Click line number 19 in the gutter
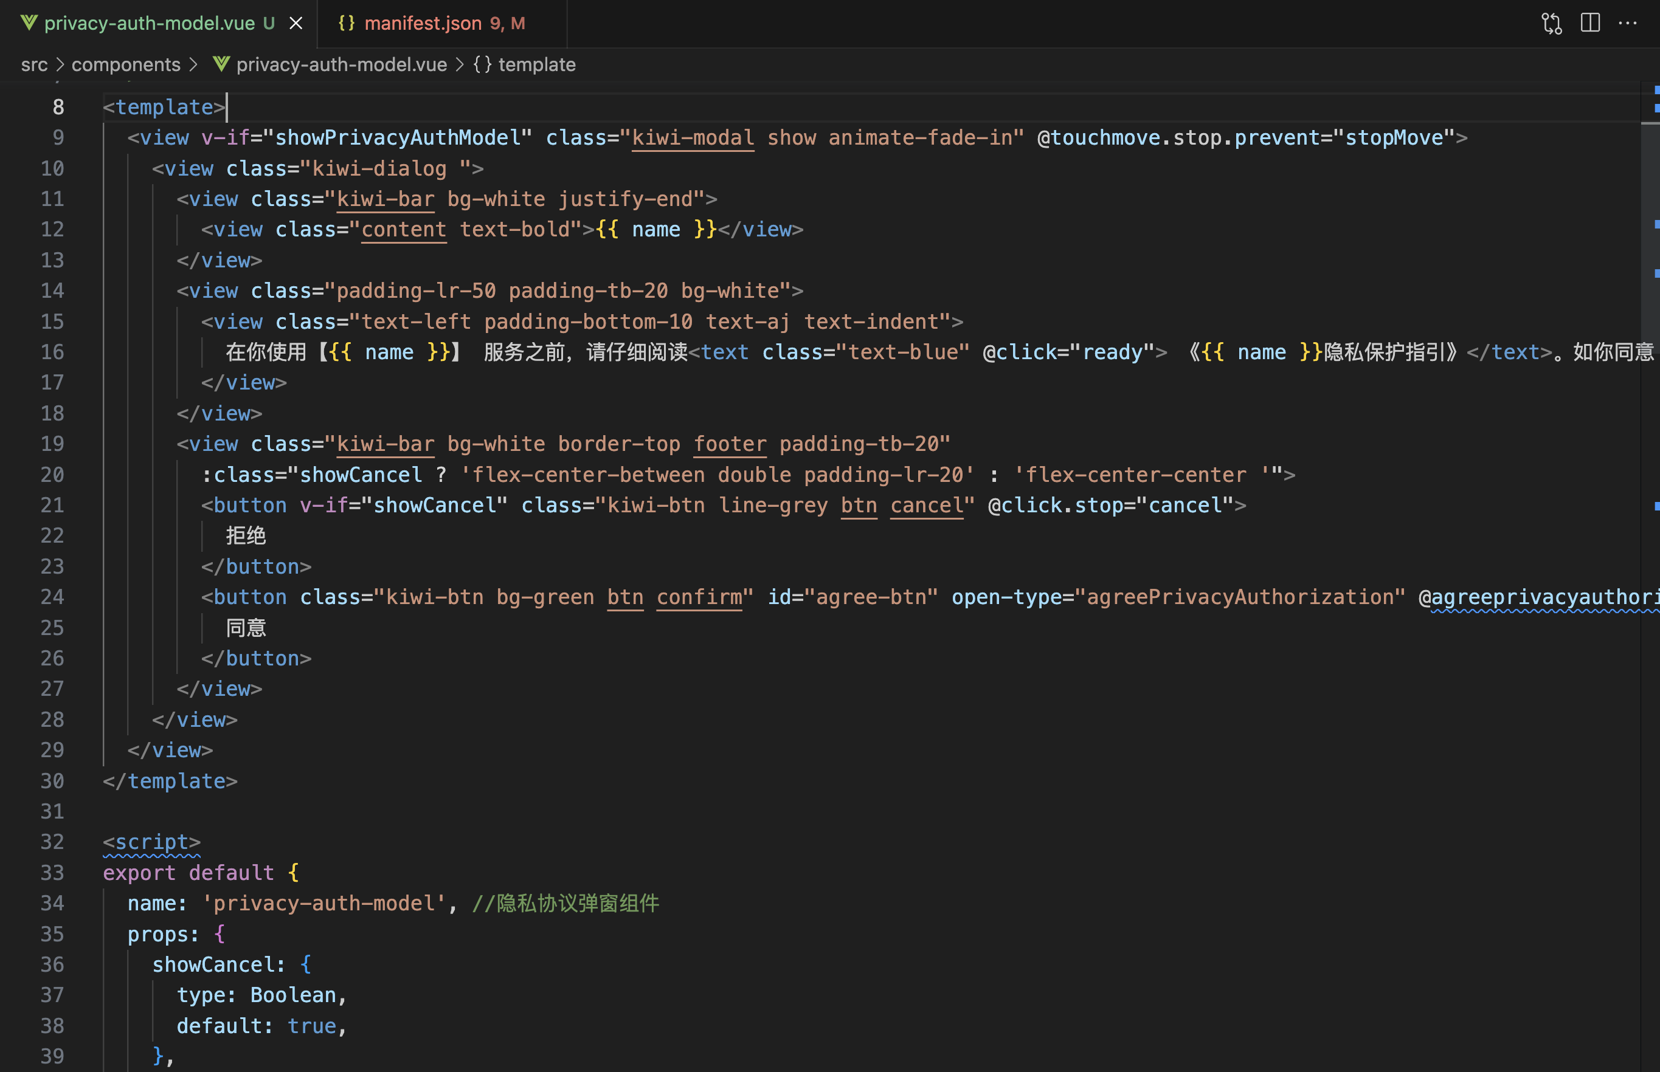 52,444
